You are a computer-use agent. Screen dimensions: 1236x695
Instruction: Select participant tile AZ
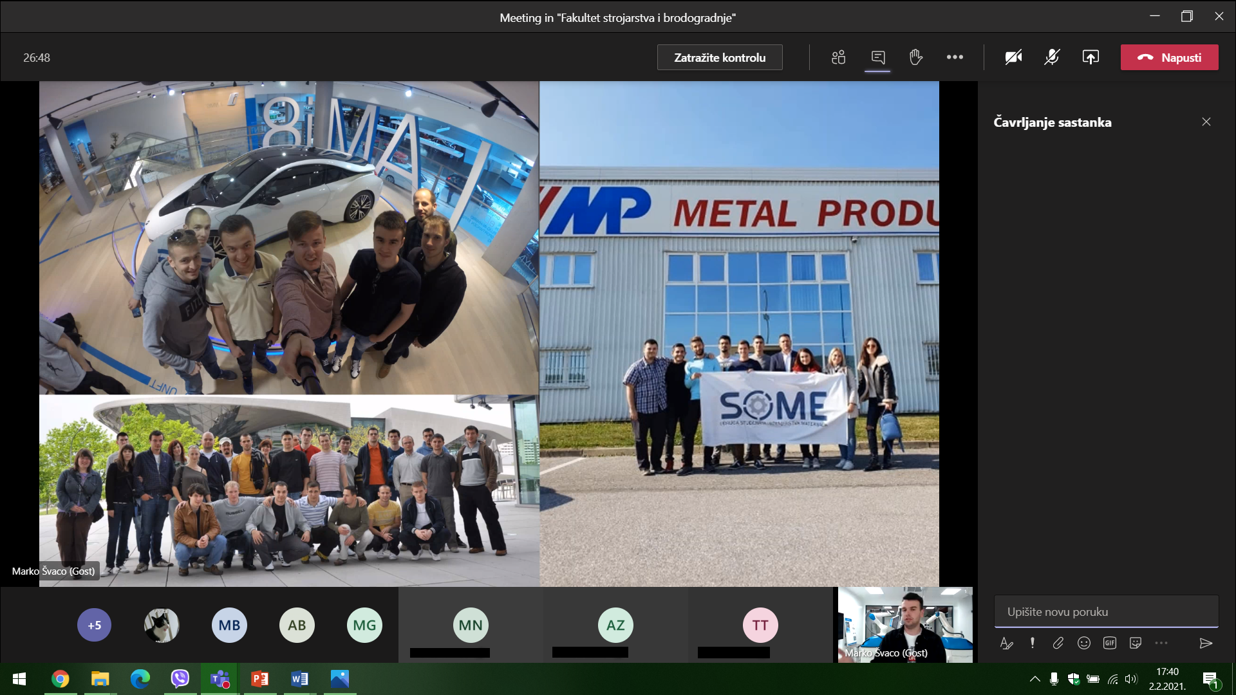click(x=615, y=625)
